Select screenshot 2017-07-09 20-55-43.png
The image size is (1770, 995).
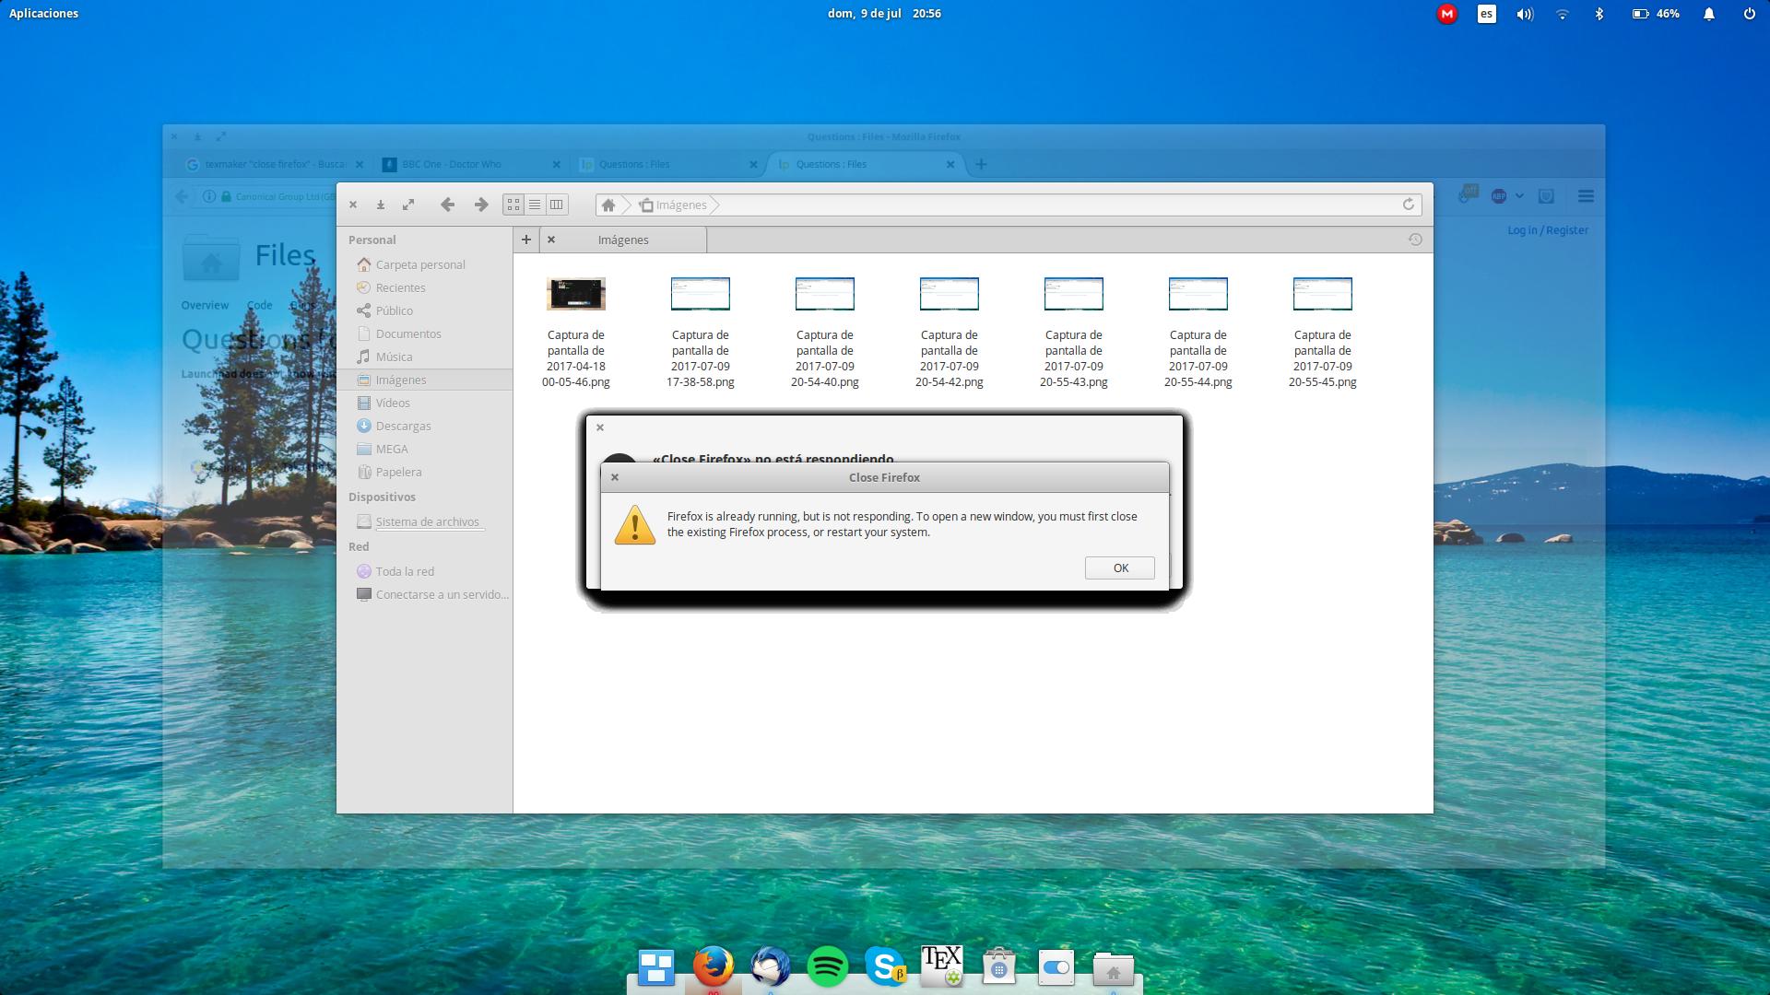coord(1074,332)
